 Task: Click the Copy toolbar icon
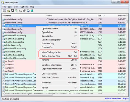[x=20, y=11]
